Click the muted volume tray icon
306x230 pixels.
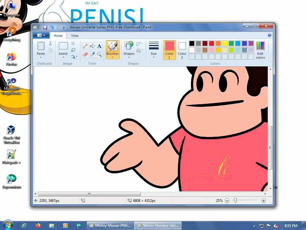point(276,226)
